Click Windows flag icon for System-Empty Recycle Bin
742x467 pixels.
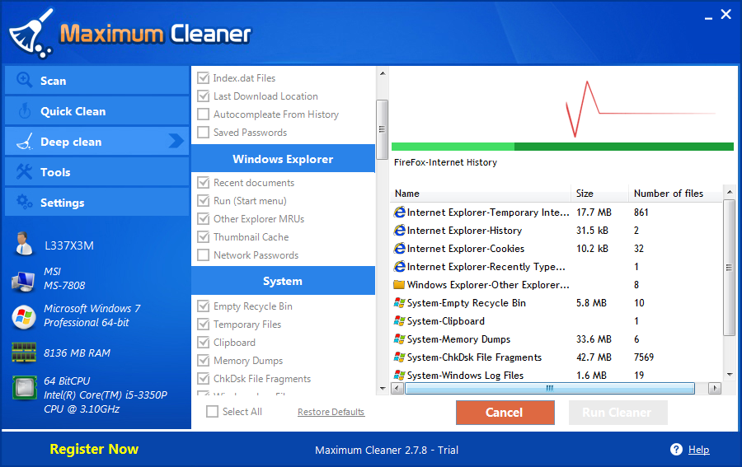point(399,302)
